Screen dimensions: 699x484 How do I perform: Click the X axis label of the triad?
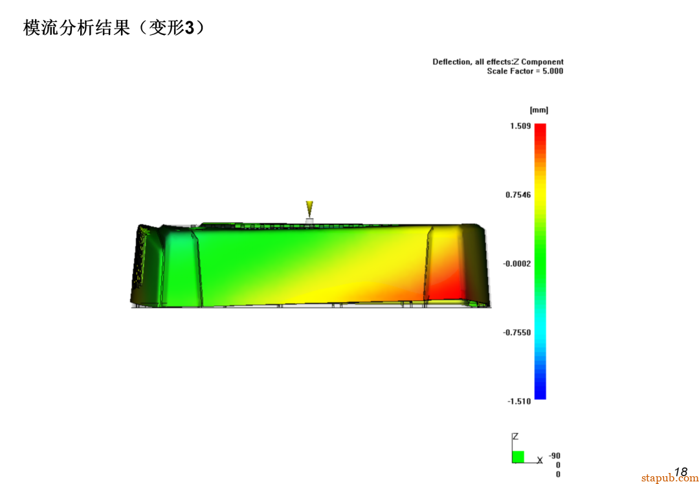540,460
